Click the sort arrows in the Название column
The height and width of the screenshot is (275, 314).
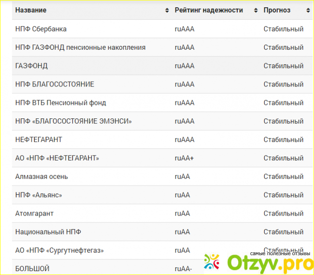[x=167, y=10]
